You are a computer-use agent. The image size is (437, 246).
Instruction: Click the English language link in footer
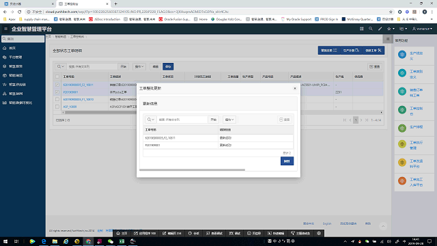pyautogui.click(x=327, y=223)
